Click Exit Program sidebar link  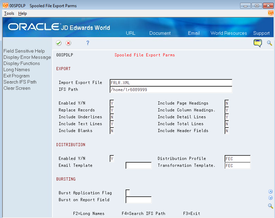click(x=17, y=76)
